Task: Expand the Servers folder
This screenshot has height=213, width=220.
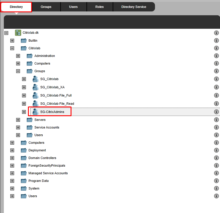Action: (18, 120)
